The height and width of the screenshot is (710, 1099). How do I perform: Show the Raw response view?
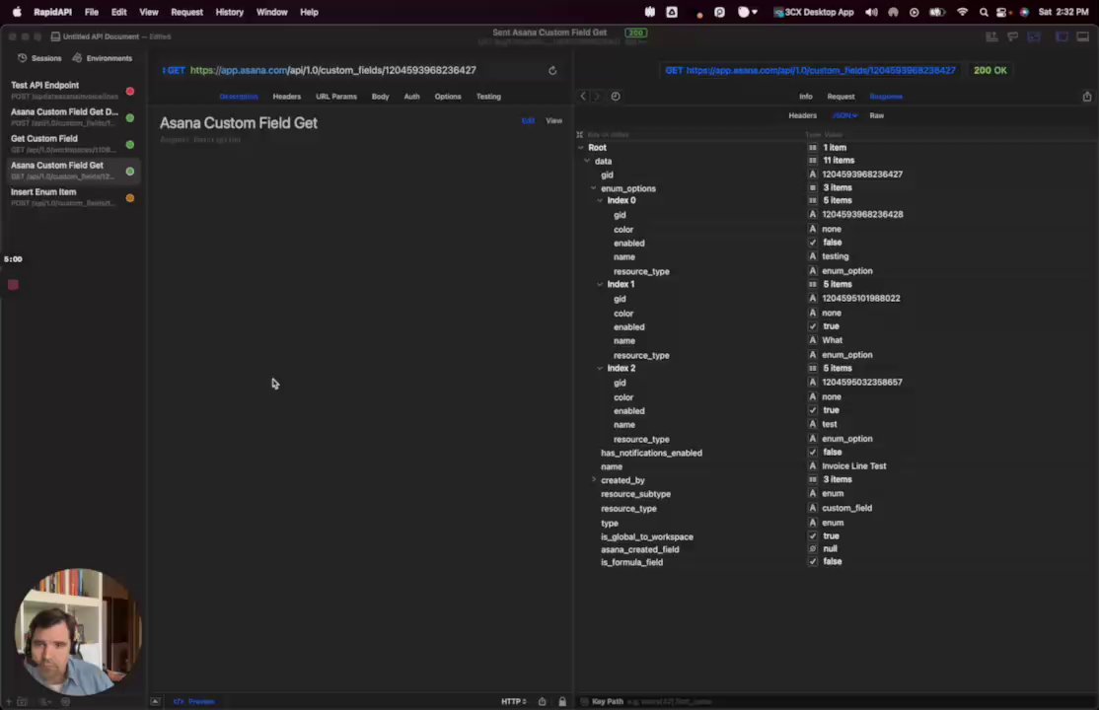point(877,115)
